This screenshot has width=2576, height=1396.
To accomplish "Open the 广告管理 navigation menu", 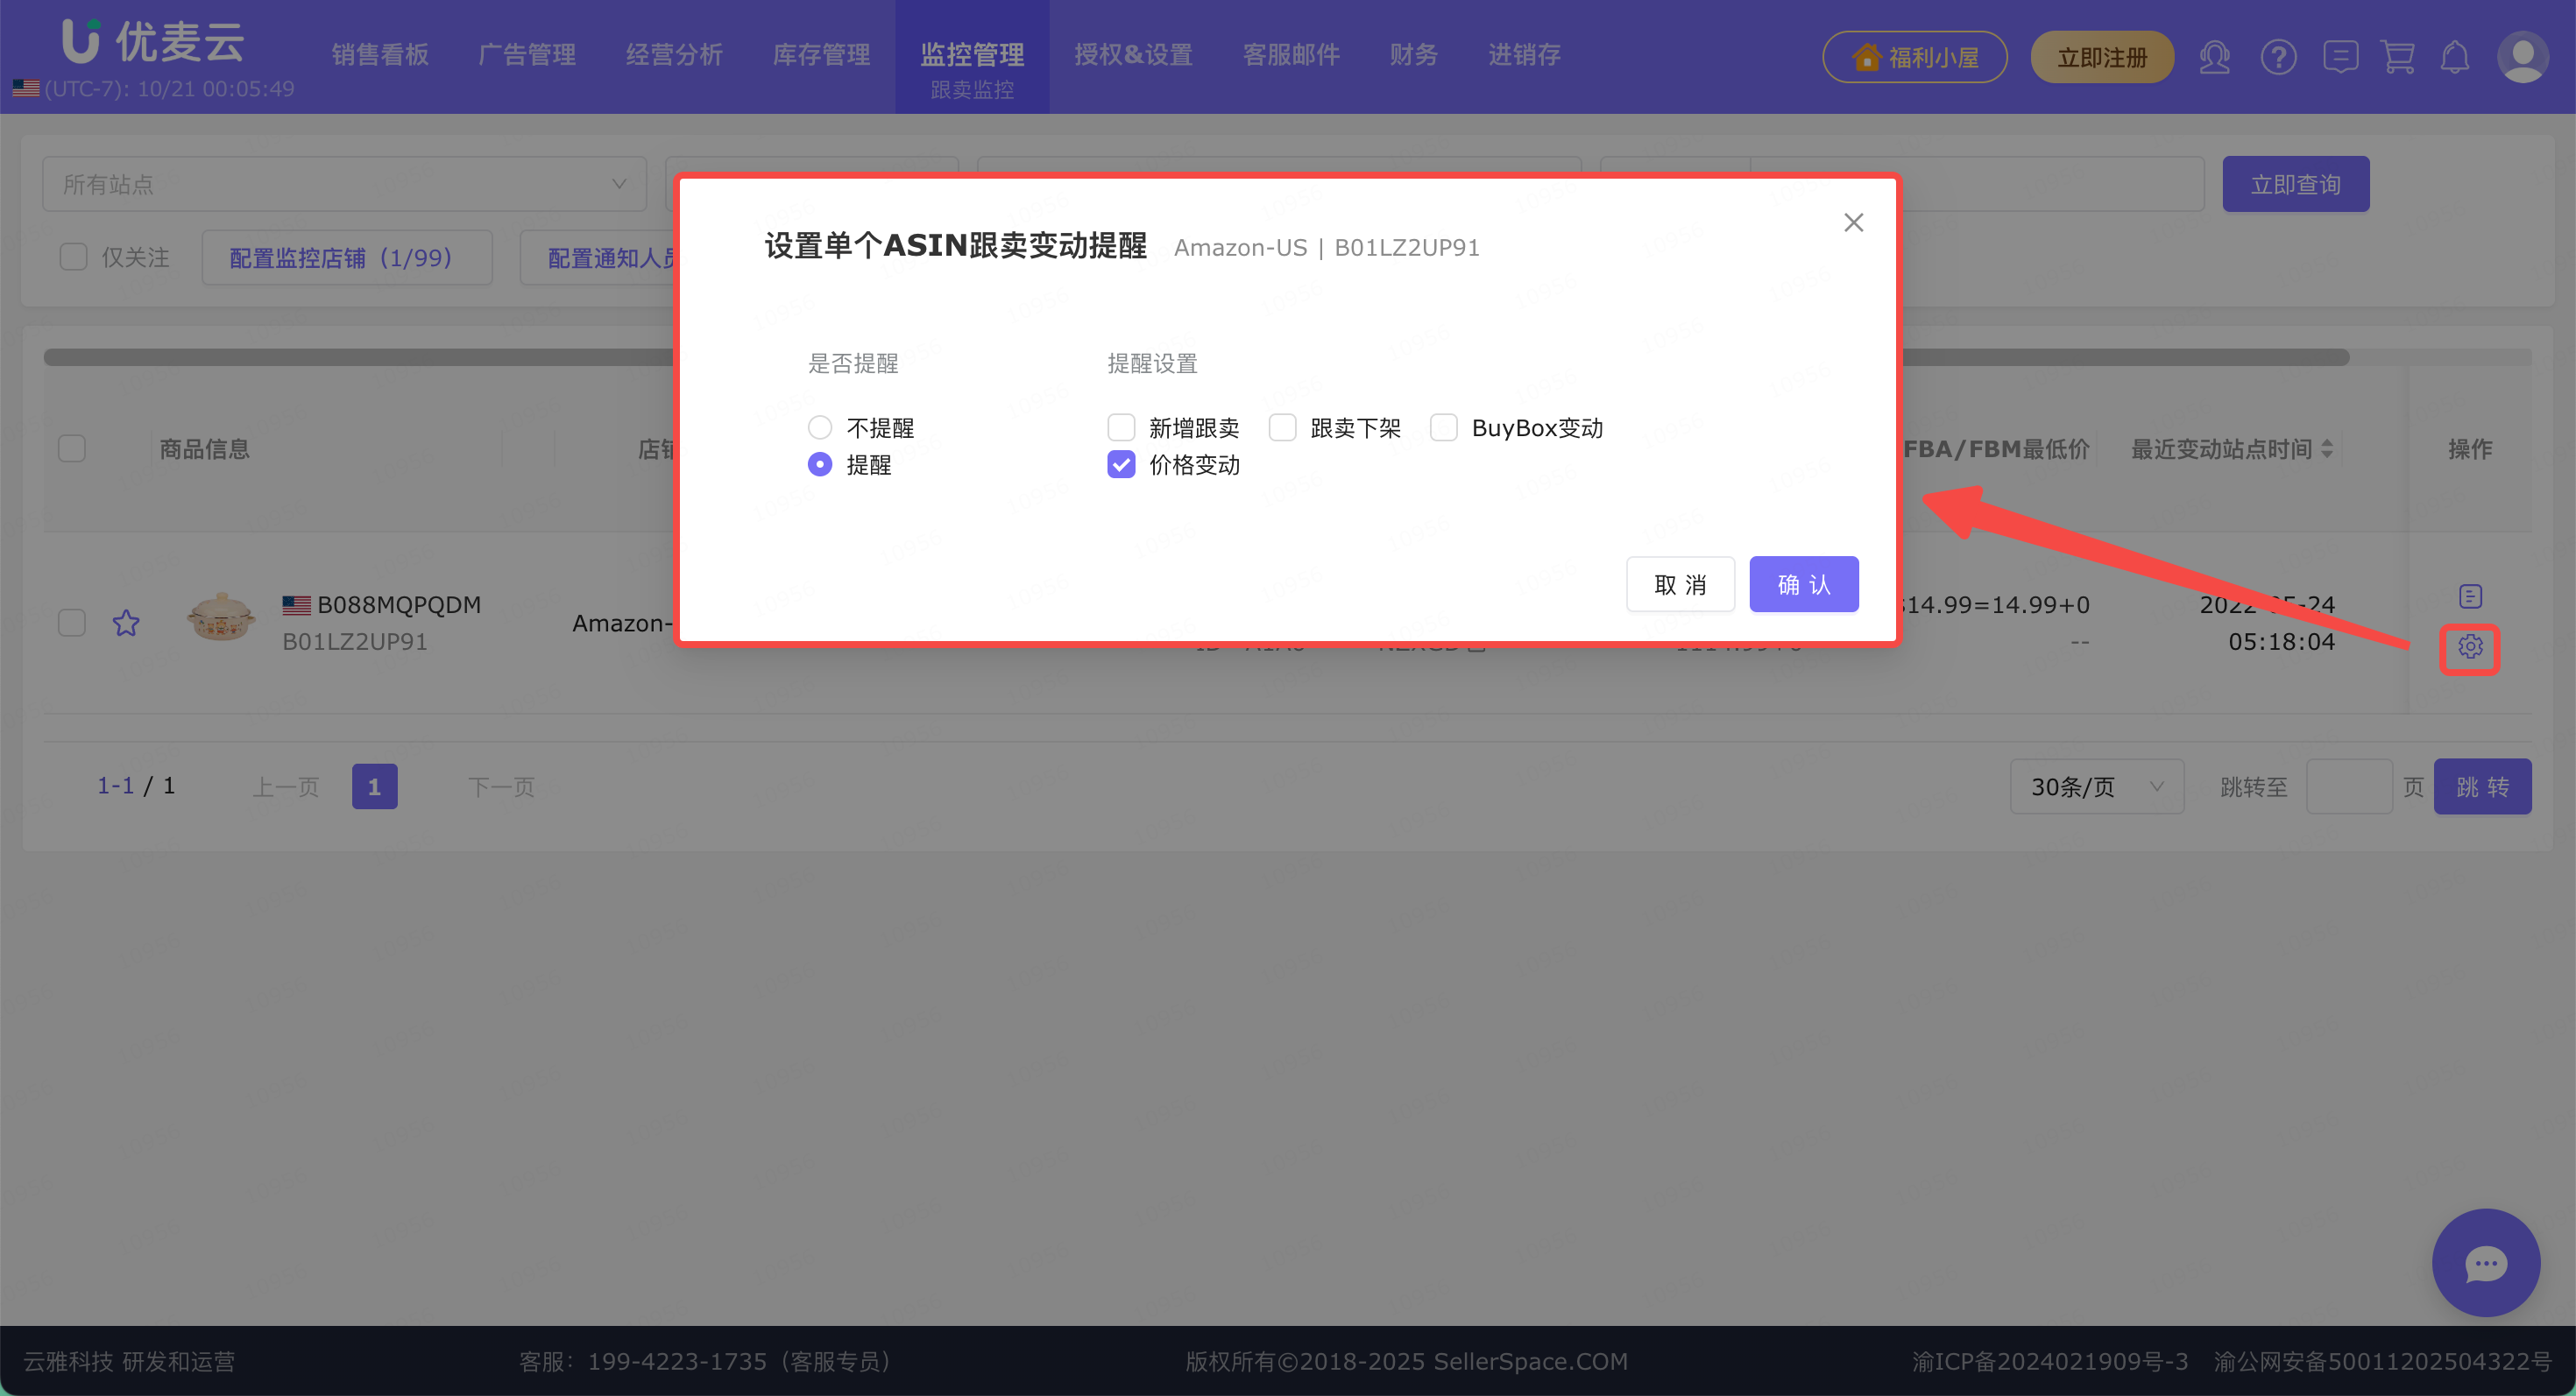I will pos(527,55).
